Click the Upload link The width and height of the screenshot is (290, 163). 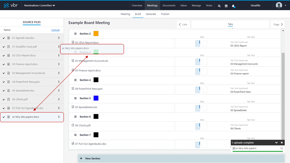[55, 30]
